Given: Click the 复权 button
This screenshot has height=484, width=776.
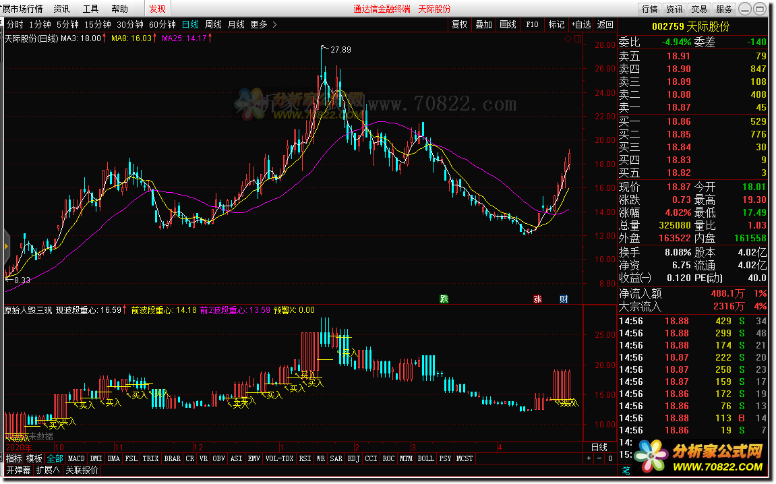Looking at the screenshot, I should click(459, 24).
